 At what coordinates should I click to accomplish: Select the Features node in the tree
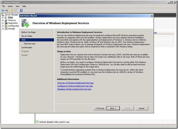tap(12, 20)
